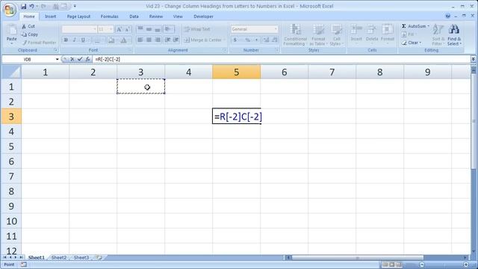Toggle center text alignment

[149, 40]
